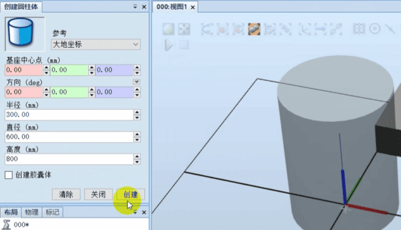
Task: Select the surface selection level icon
Action: coord(223,29)
